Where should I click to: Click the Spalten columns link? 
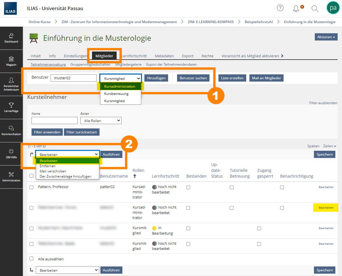[x=313, y=146]
